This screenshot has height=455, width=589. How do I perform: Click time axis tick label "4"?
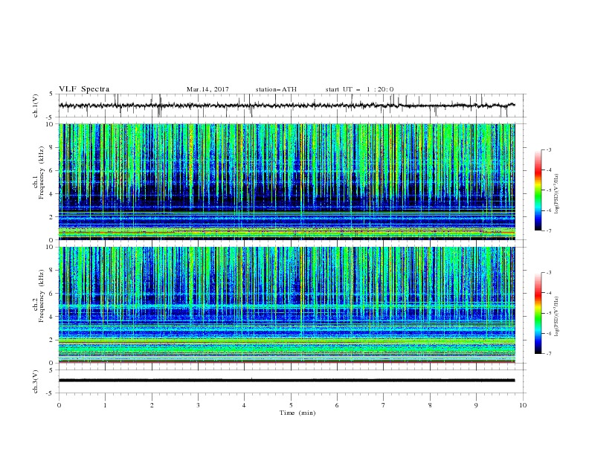(x=244, y=405)
